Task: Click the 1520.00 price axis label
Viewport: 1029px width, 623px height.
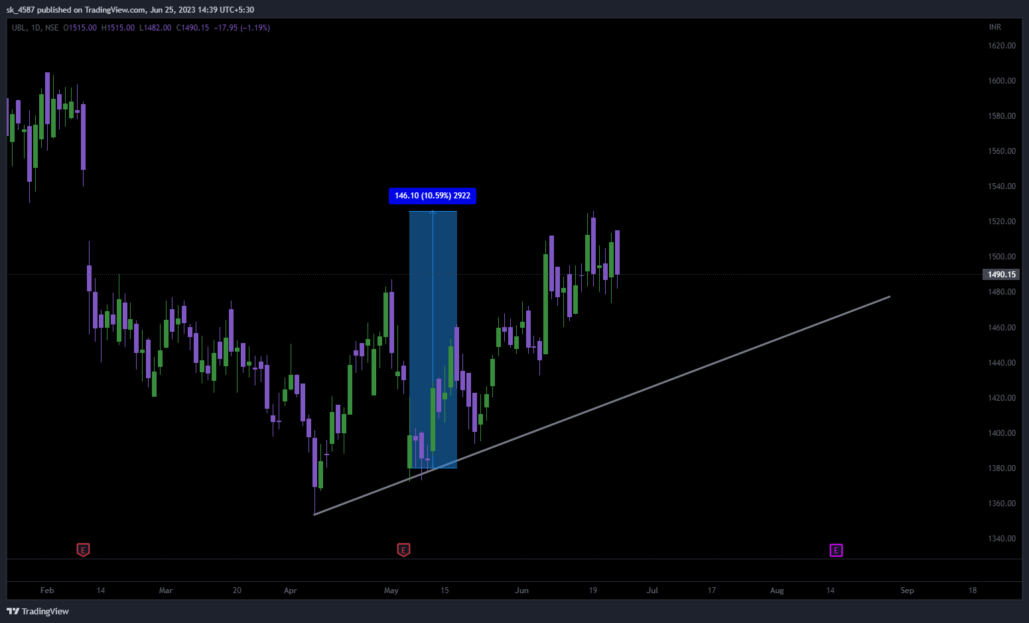Action: click(1002, 222)
